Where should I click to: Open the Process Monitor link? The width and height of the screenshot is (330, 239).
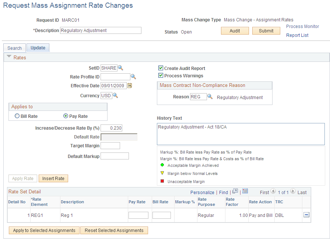(302, 27)
